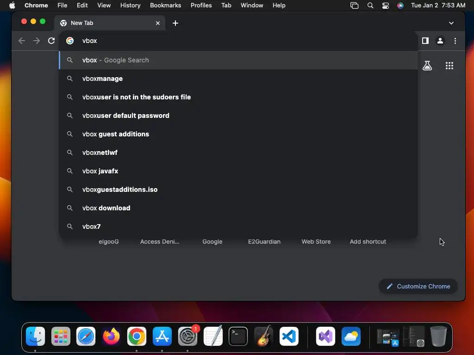Select 'vbox guest additions' suggestion
The height and width of the screenshot is (355, 474).
tap(238, 134)
